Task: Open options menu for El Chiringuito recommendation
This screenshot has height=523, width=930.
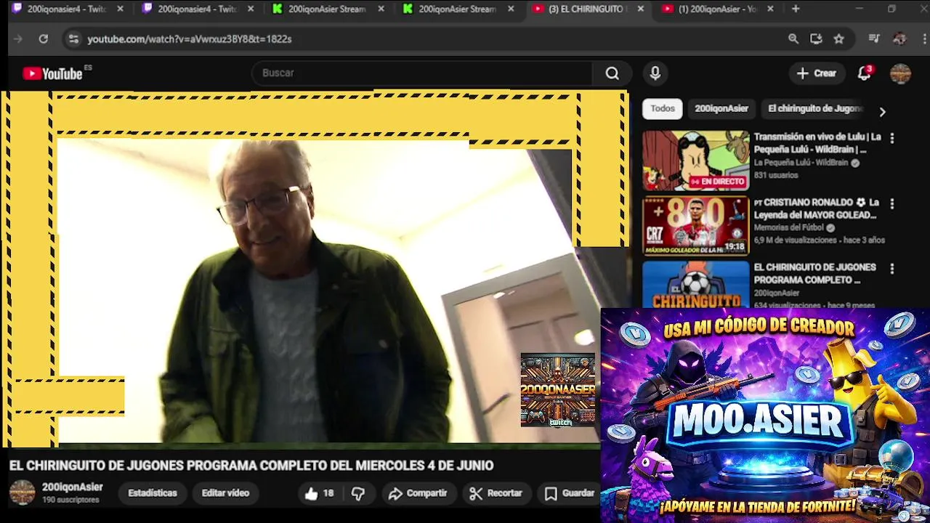Action: (892, 269)
